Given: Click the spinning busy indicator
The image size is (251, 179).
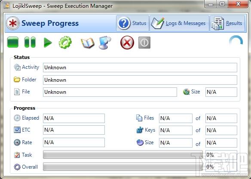Looking at the screenshot, I should click(236, 41).
